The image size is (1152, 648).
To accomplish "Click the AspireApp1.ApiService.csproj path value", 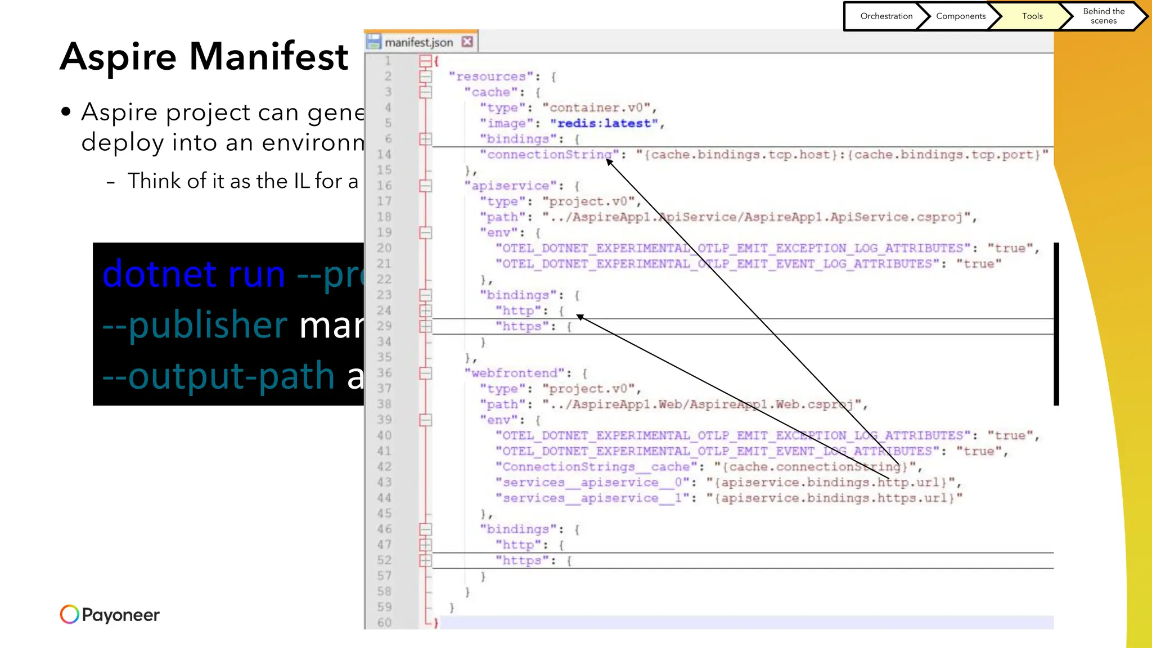I will click(757, 217).
